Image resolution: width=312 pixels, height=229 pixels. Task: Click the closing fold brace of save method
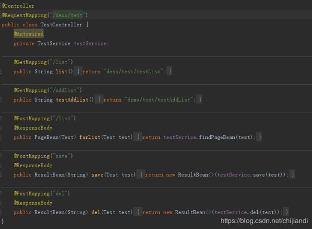pyautogui.click(x=292, y=174)
